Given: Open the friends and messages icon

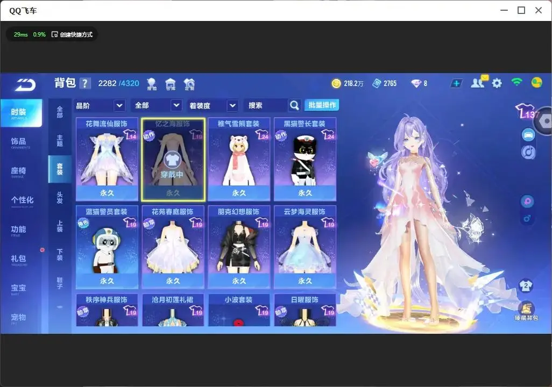Looking at the screenshot, I should click(478, 82).
